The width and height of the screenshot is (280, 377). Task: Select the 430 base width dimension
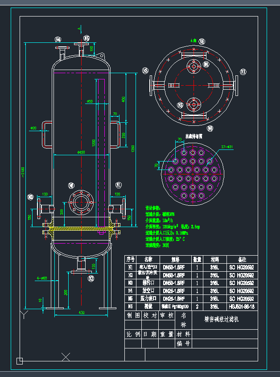pos(82,312)
